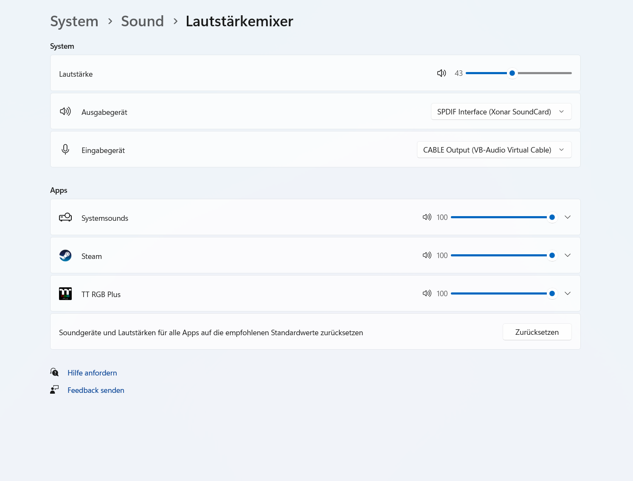Screen dimensions: 633x481
Task: Click the Systemsounds volume value 100
Action: (442, 217)
